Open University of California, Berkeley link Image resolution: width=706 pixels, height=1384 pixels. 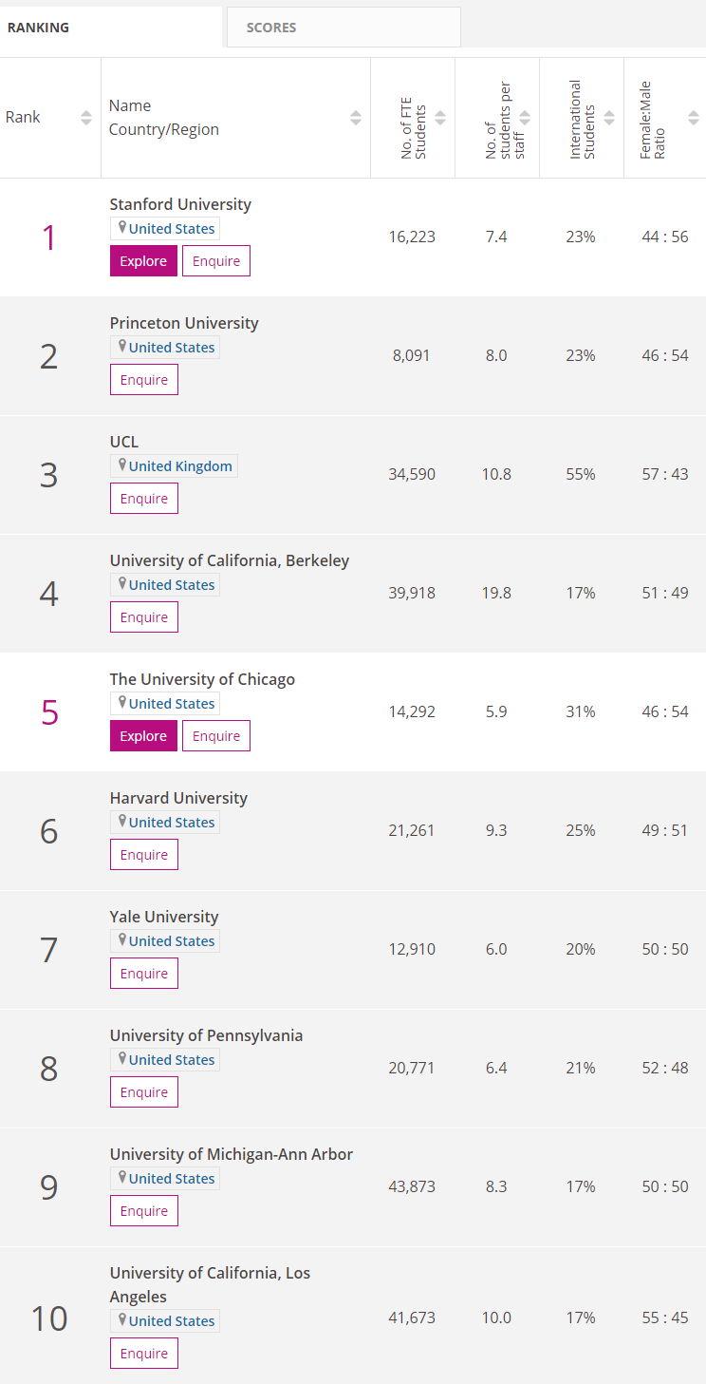[x=230, y=560]
